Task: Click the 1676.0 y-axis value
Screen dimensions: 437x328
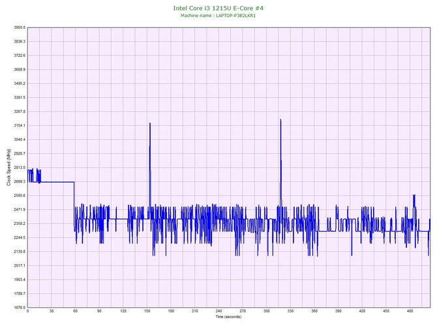Action: pos(20,308)
